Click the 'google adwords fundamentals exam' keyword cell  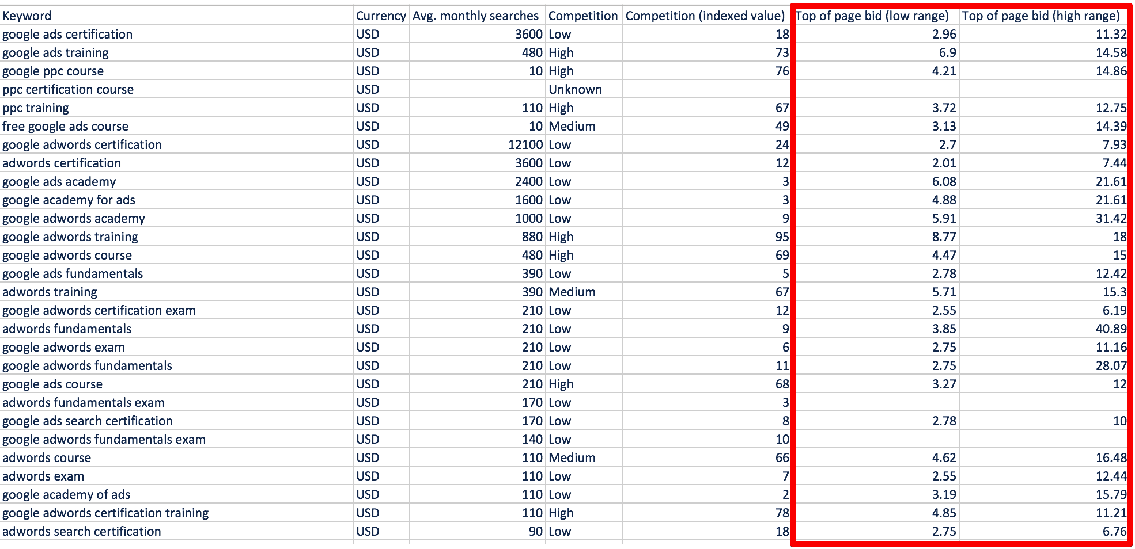point(177,439)
